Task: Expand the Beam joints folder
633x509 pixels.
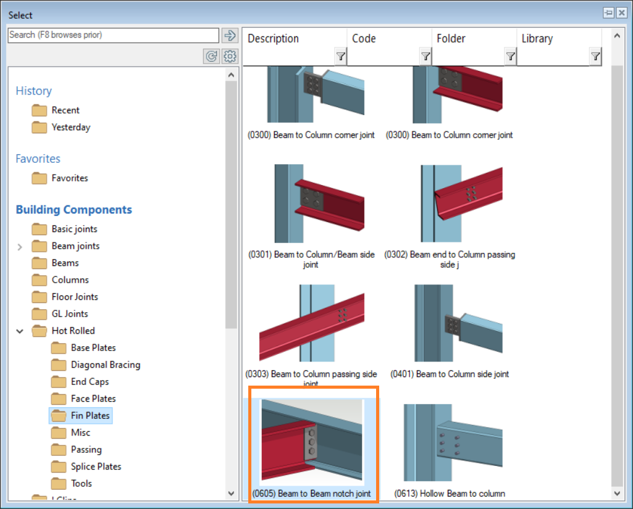Action: (x=20, y=247)
